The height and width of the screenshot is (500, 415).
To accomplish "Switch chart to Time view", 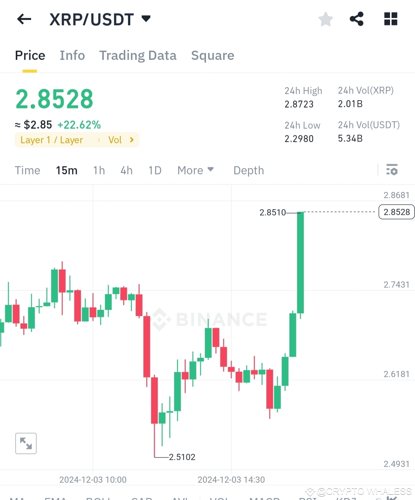I will point(27,170).
